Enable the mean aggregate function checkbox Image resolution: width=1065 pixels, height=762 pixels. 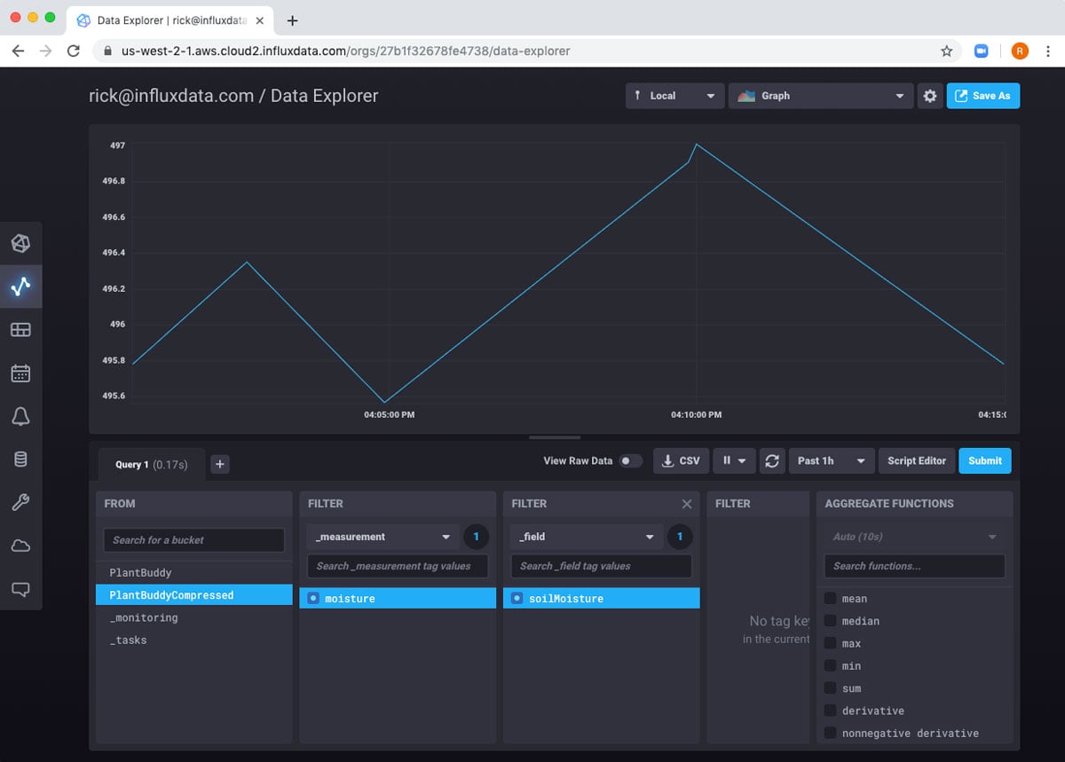point(830,599)
